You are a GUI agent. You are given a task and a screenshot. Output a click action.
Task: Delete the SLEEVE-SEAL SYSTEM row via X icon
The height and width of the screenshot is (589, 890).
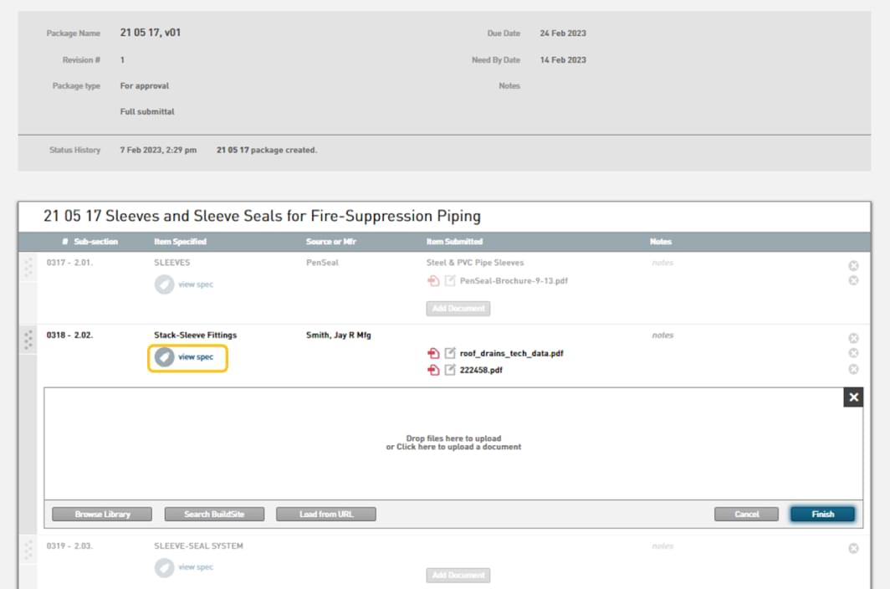(853, 548)
